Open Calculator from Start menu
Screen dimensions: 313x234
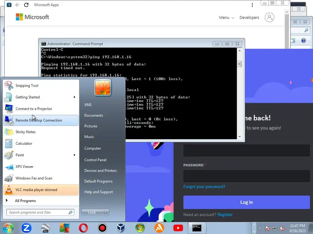pyautogui.click(x=41, y=143)
